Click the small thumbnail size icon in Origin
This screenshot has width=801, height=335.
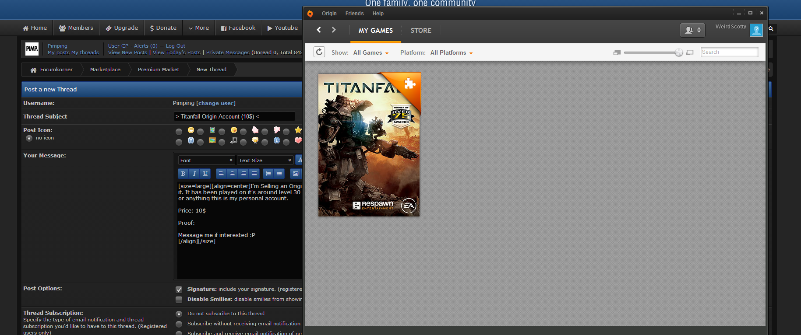tap(617, 52)
